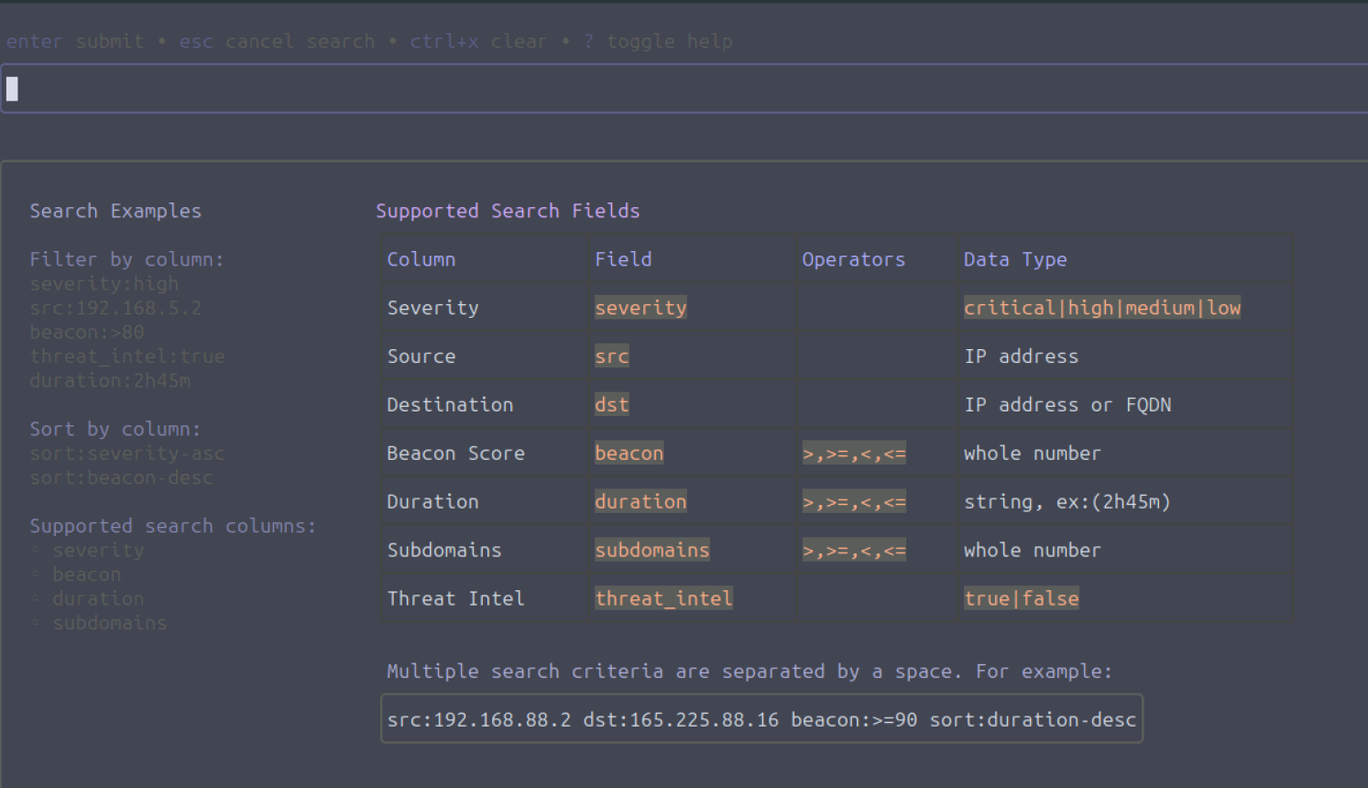This screenshot has height=788, width=1368.
Task: Click inside the empty search input box
Action: point(684,89)
